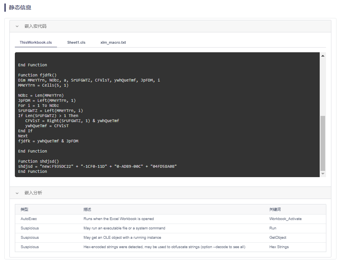This screenshot has width=340, height=261.
Task: Click 'May run an executable file or a system command'
Action: [x=124, y=228]
